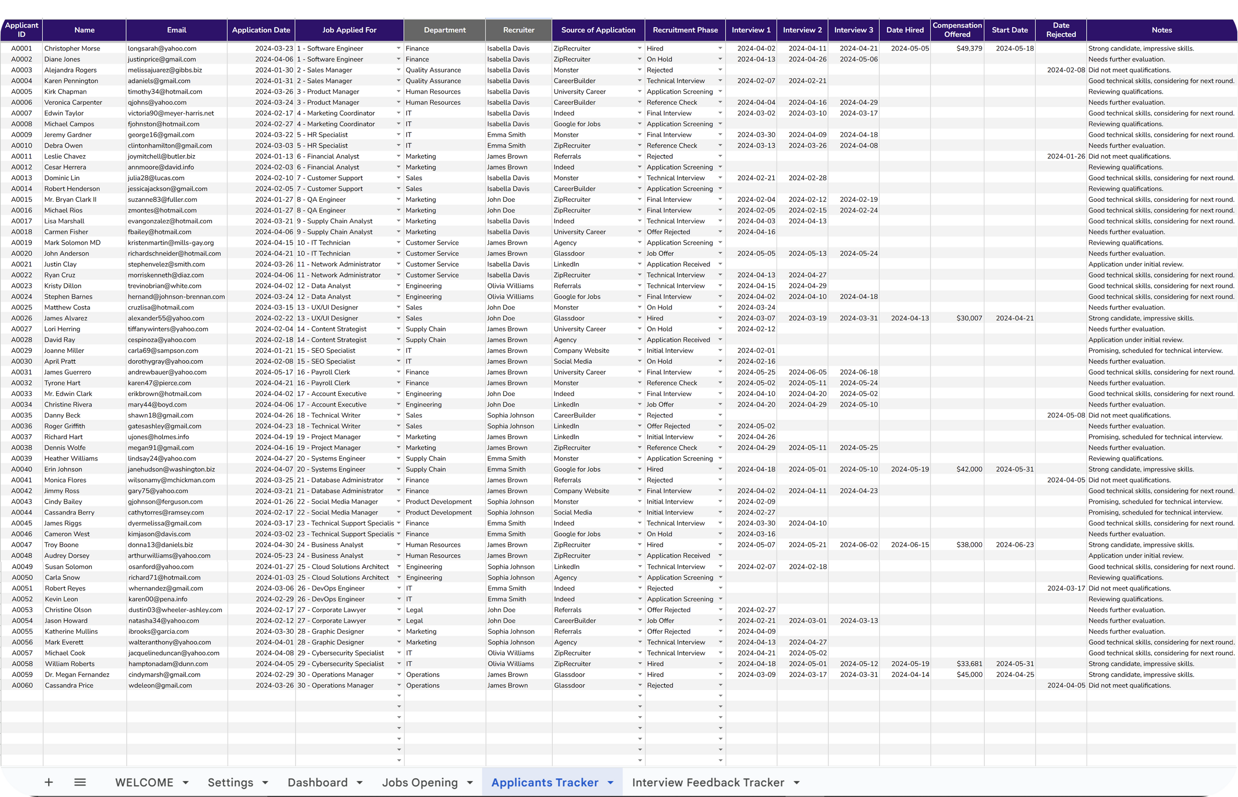Select compensation cell $49,379
The height and width of the screenshot is (797, 1238).
(957, 48)
